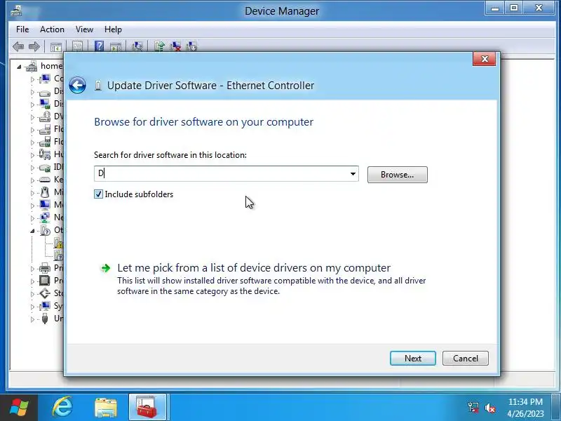Viewport: 561px width, 421px height.
Task: Collapse the home root tree node
Action: [19, 67]
